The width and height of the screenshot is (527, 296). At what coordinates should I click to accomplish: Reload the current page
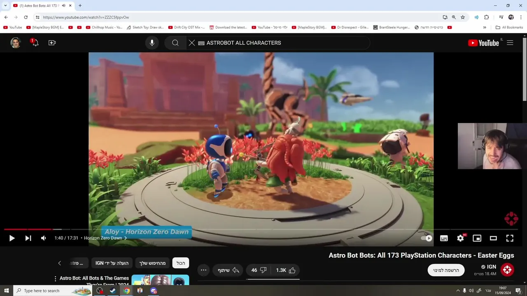[26, 17]
